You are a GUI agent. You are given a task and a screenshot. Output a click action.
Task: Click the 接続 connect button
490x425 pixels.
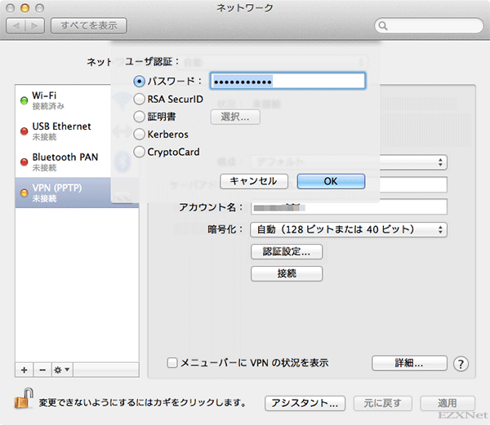click(x=287, y=274)
